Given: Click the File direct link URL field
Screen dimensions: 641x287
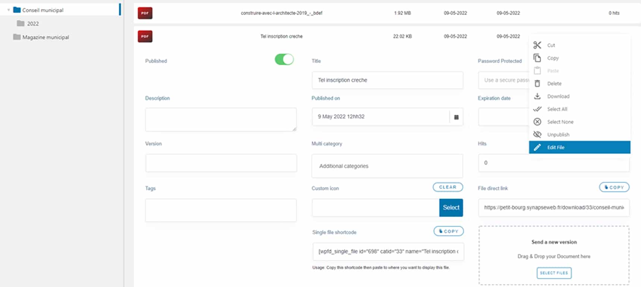Looking at the screenshot, I should tap(554, 208).
